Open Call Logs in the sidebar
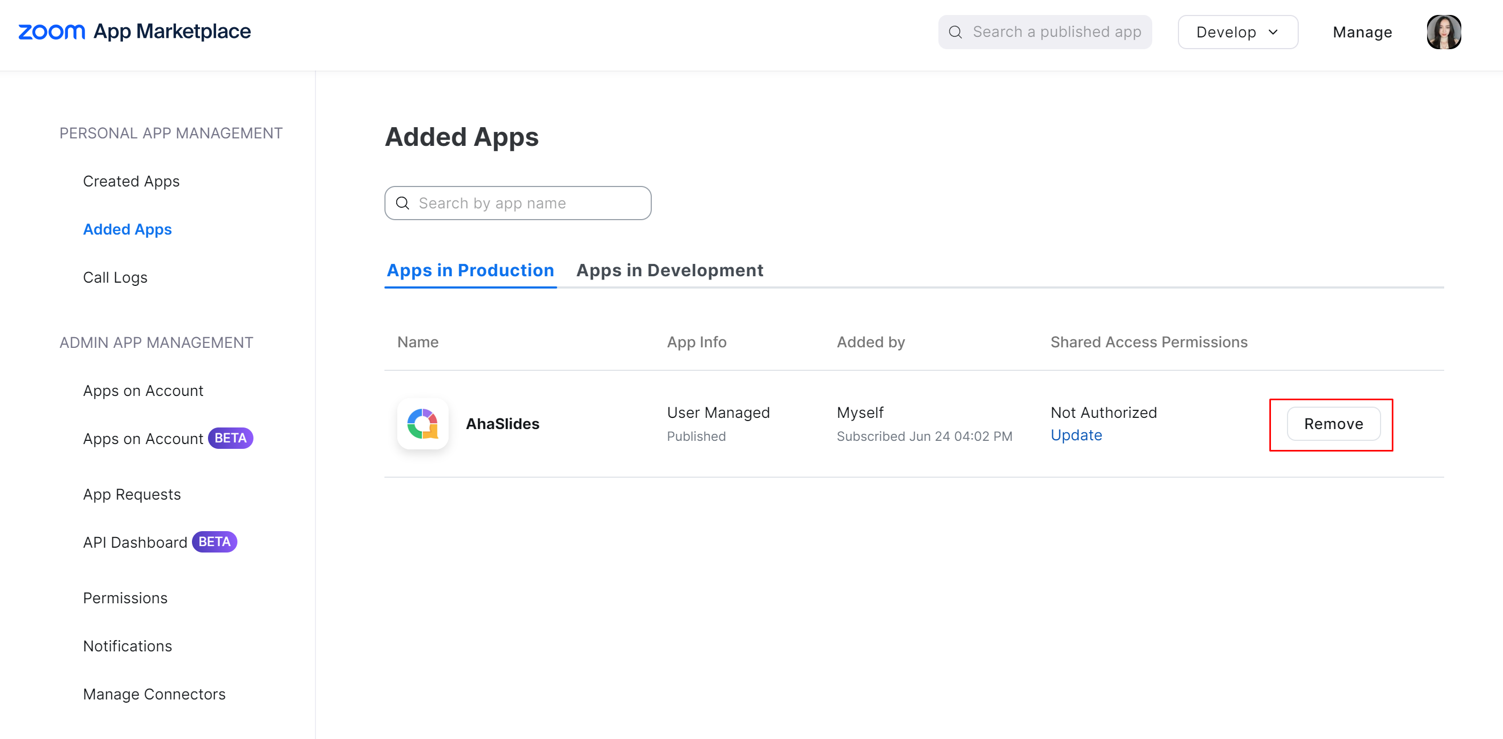Screen dimensions: 1503x739 click(115, 278)
